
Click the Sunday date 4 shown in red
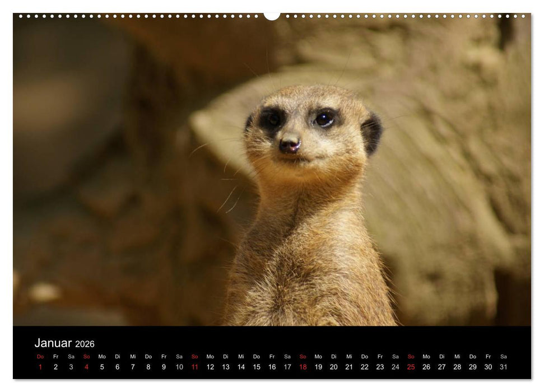pos(85,368)
